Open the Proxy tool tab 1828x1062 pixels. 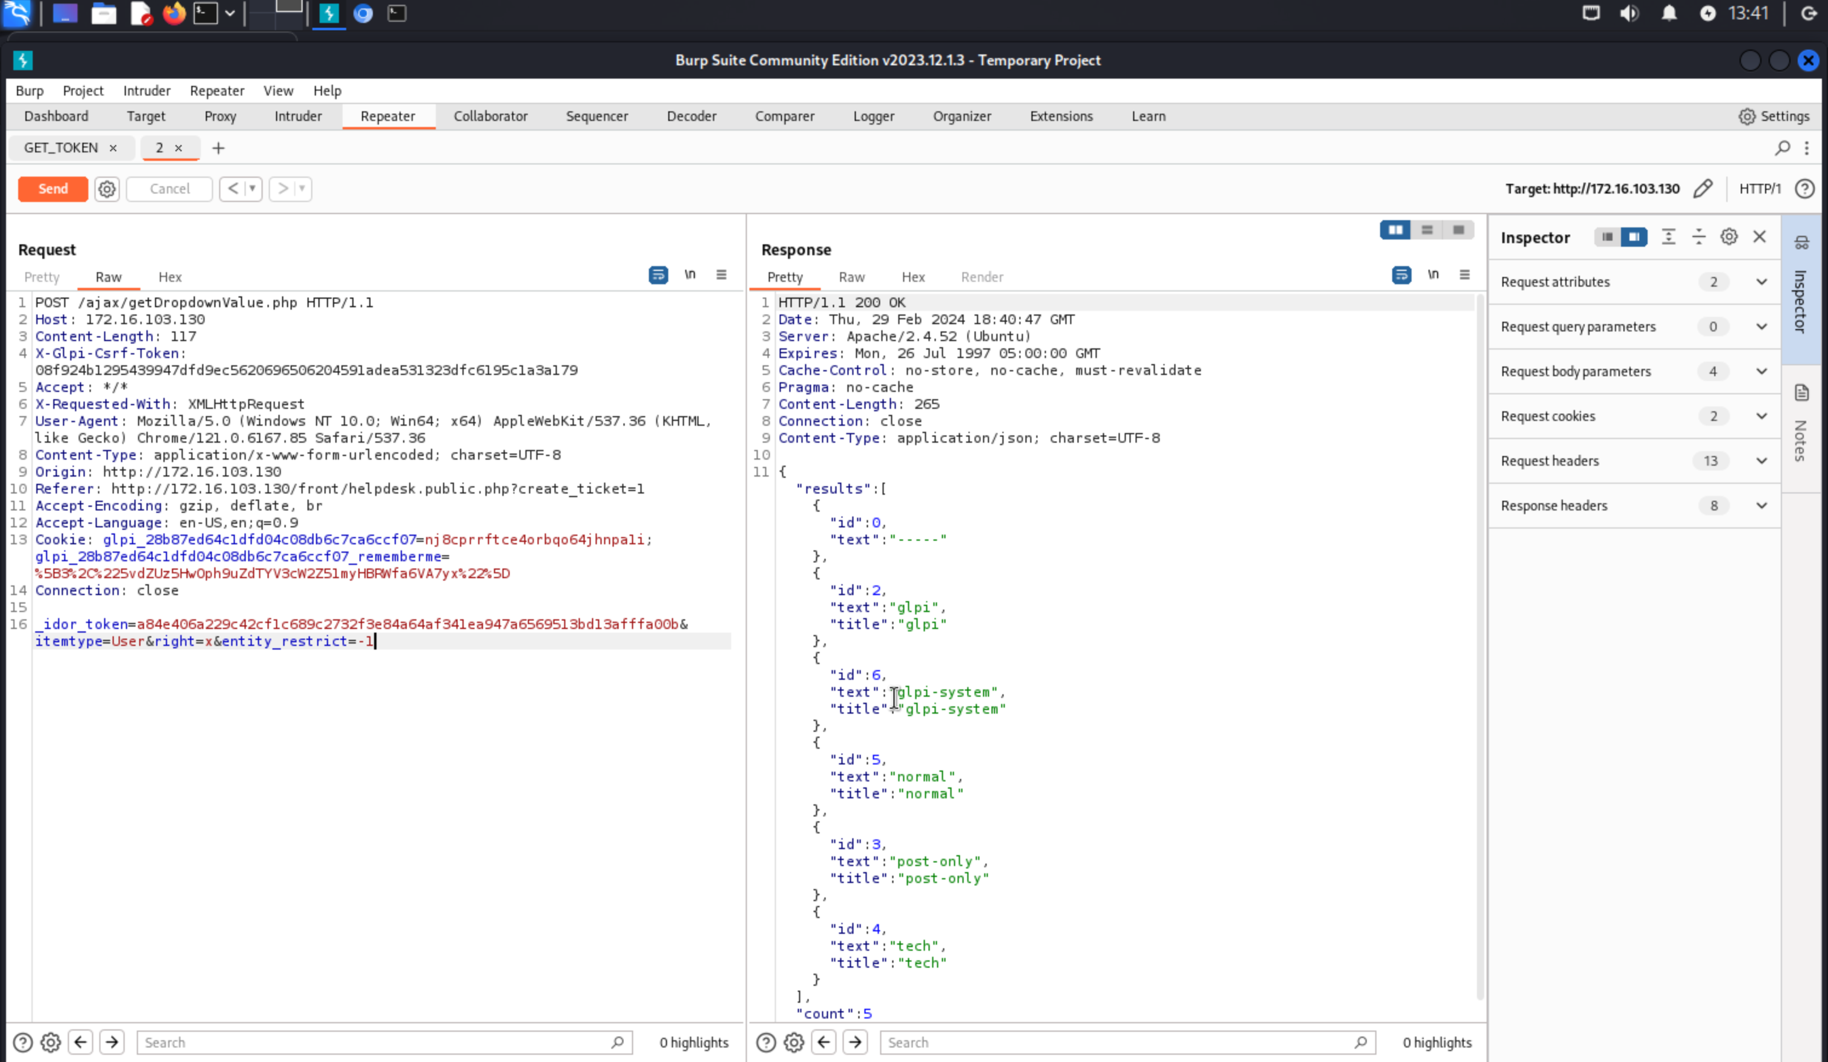220,116
